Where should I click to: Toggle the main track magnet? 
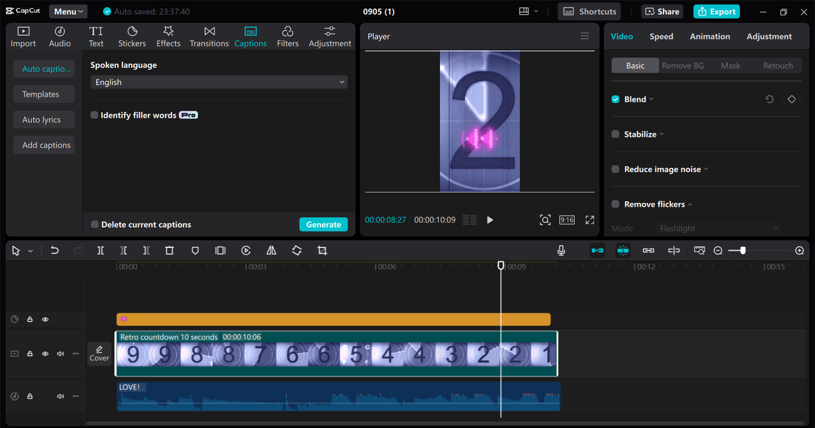[597, 251]
